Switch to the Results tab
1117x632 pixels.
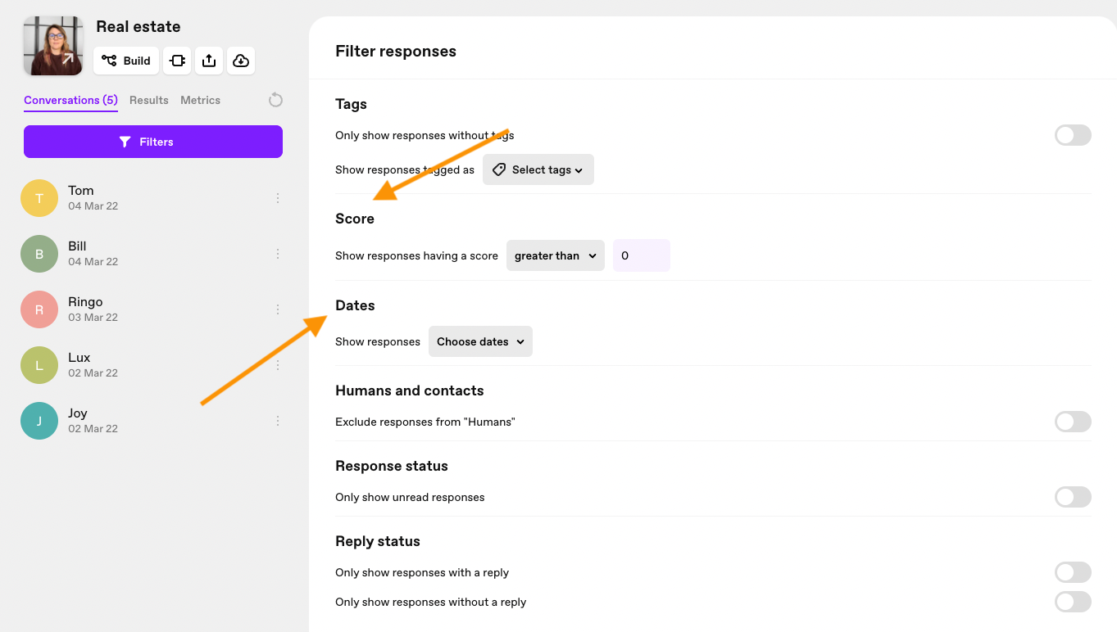149,100
